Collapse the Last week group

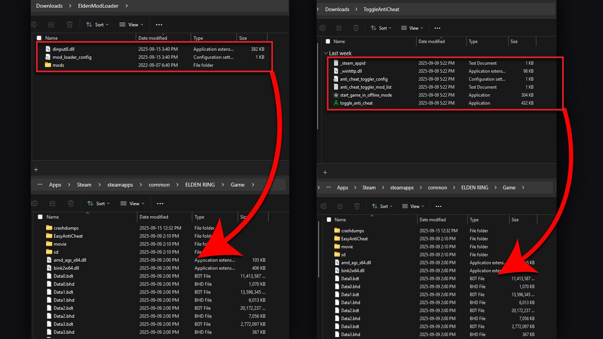coord(326,53)
